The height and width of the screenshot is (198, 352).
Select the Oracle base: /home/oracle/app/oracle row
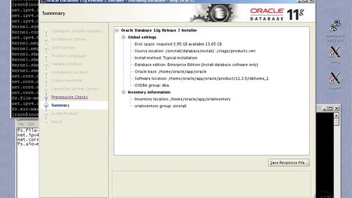pyautogui.click(x=170, y=71)
